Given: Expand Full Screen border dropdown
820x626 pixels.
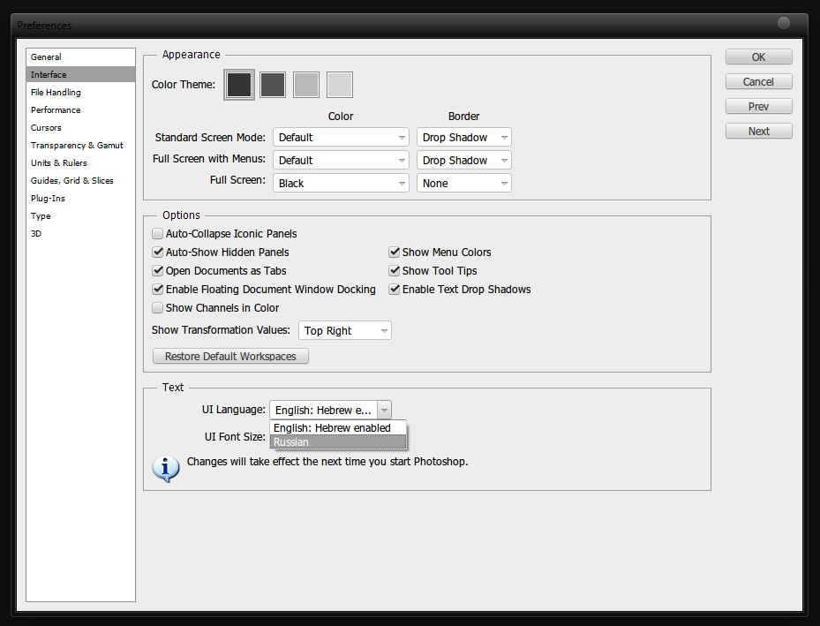Looking at the screenshot, I should pos(464,184).
